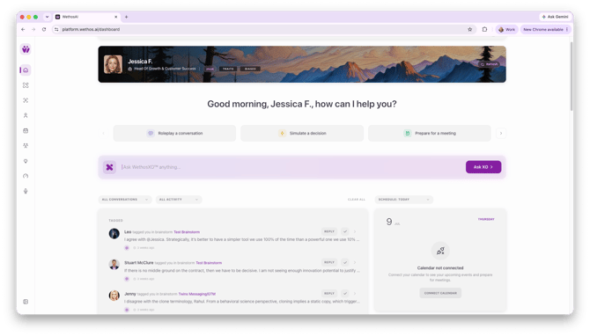This screenshot has width=590, height=336.
Task: Click the calendar not connected plug icon
Action: click(x=440, y=251)
